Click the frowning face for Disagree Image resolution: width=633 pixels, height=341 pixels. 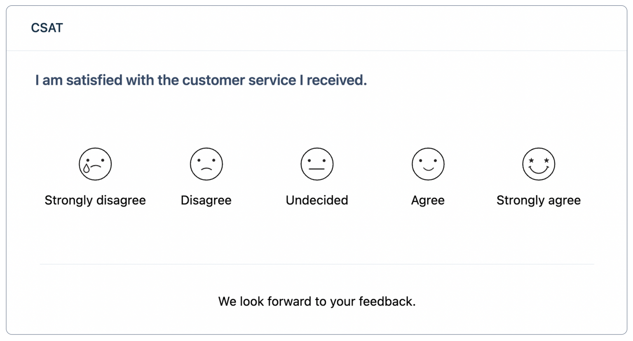click(206, 164)
